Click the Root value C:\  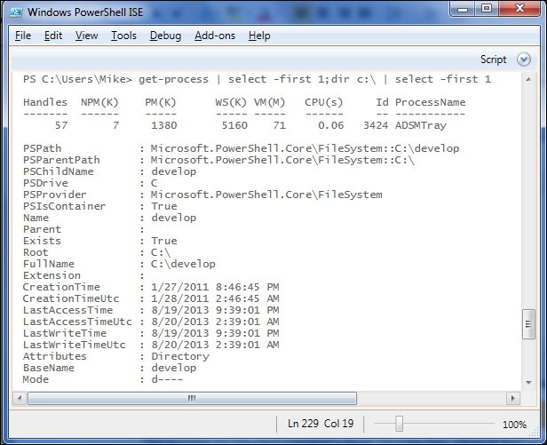click(x=161, y=252)
